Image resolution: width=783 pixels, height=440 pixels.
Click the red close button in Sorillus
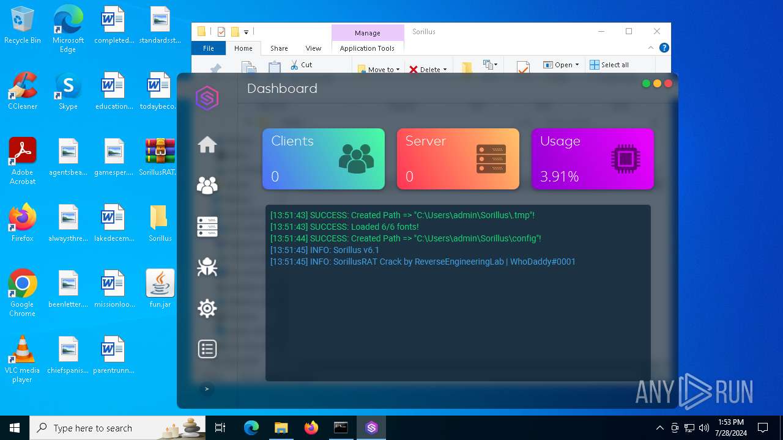[x=668, y=84]
